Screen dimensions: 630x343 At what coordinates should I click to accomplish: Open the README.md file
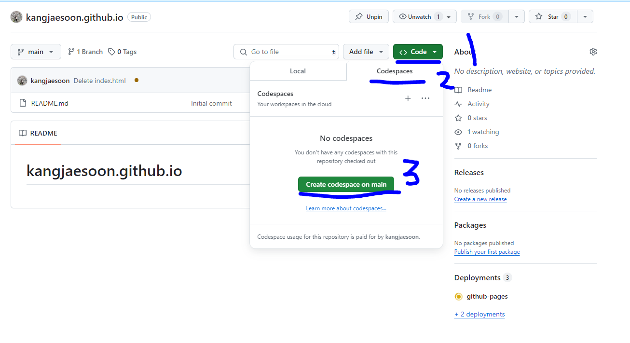click(x=50, y=103)
